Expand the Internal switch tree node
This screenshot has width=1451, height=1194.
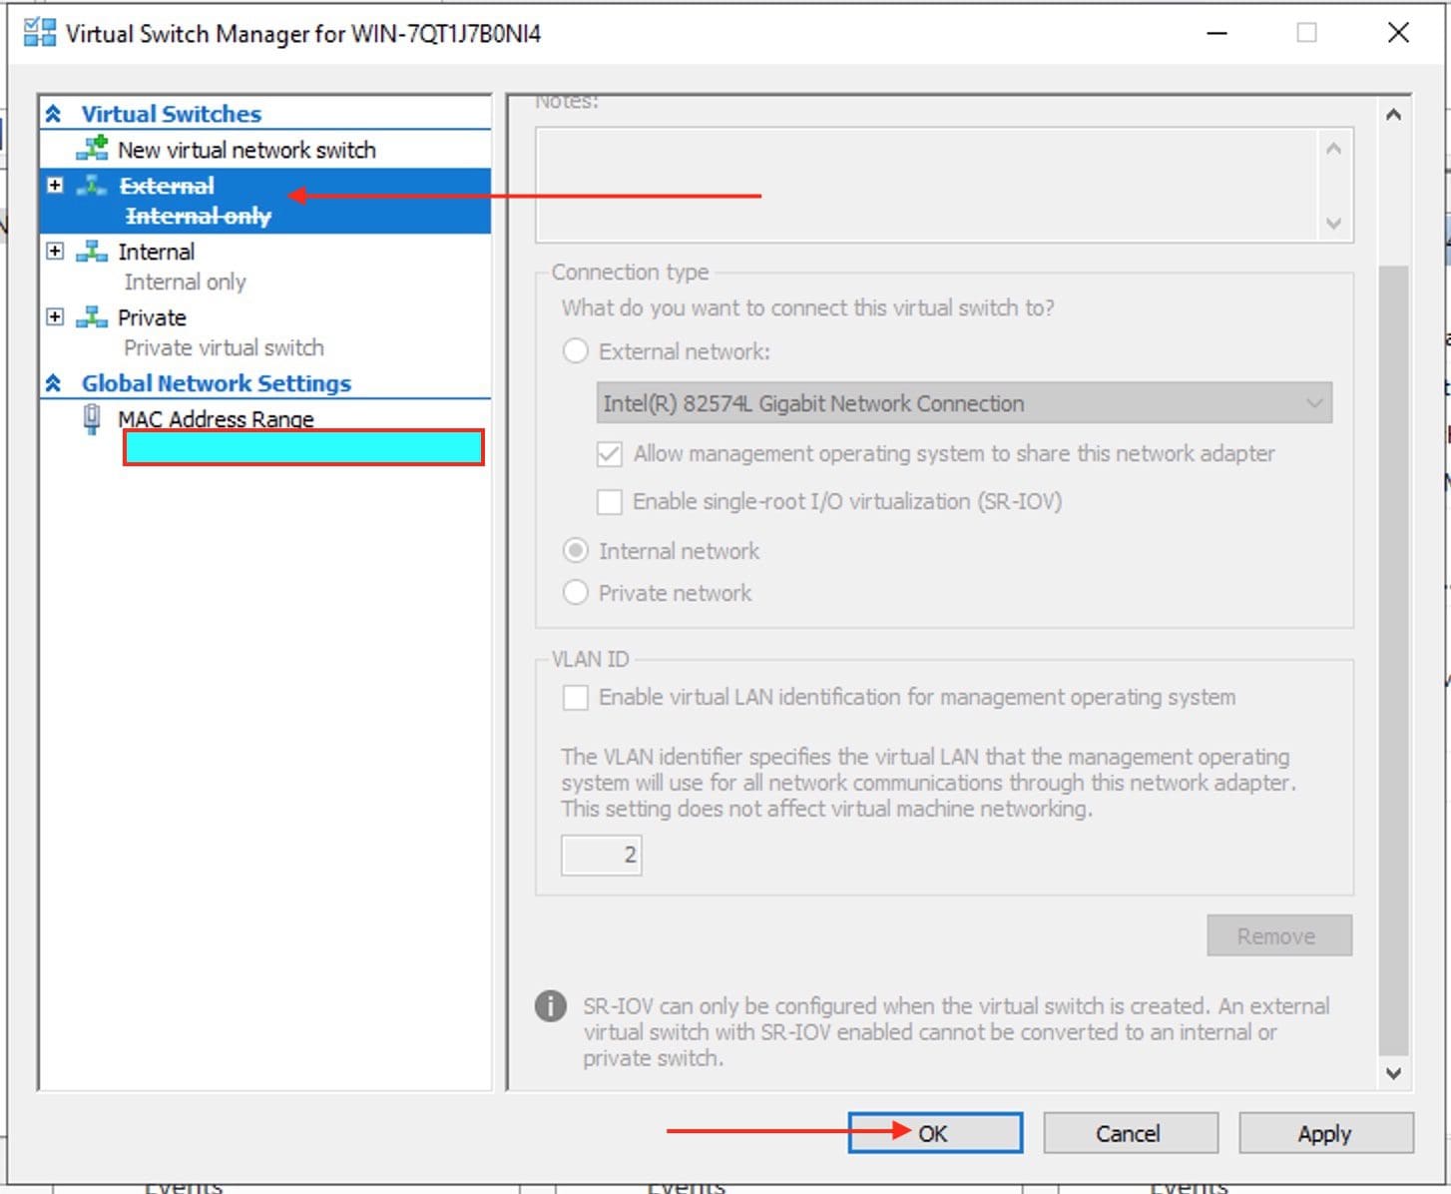(55, 252)
